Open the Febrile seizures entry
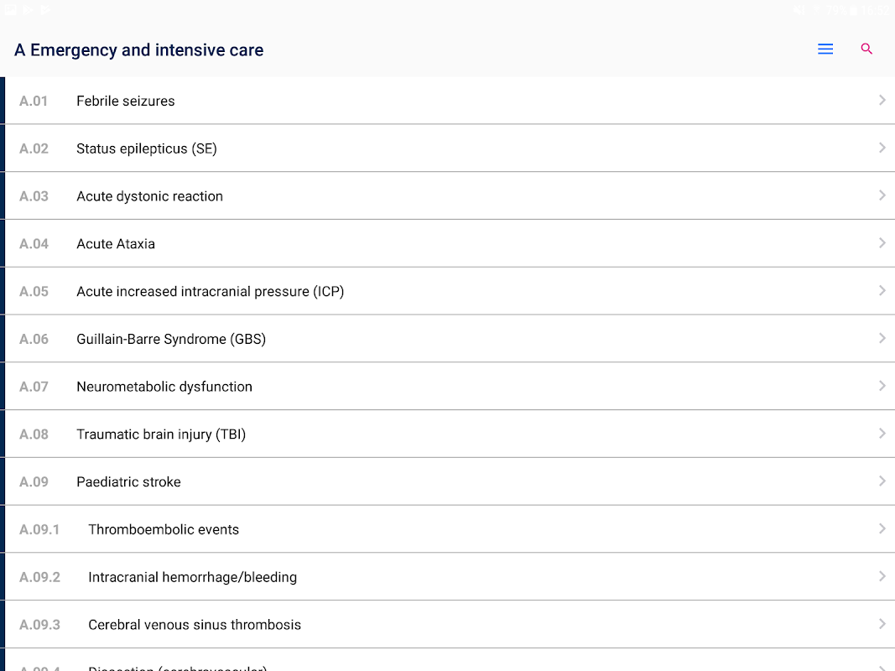 126,101
